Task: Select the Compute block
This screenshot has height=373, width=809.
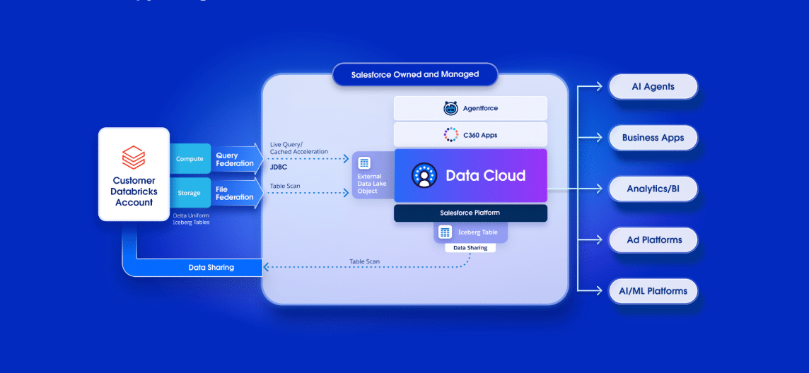Action: (190, 159)
